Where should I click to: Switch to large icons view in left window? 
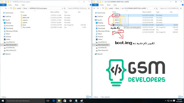point(90,97)
